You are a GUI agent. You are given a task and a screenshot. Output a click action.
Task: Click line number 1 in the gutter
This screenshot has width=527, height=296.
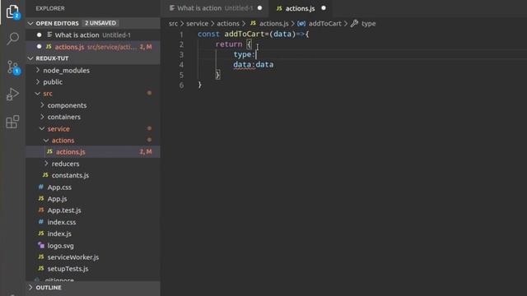181,35
